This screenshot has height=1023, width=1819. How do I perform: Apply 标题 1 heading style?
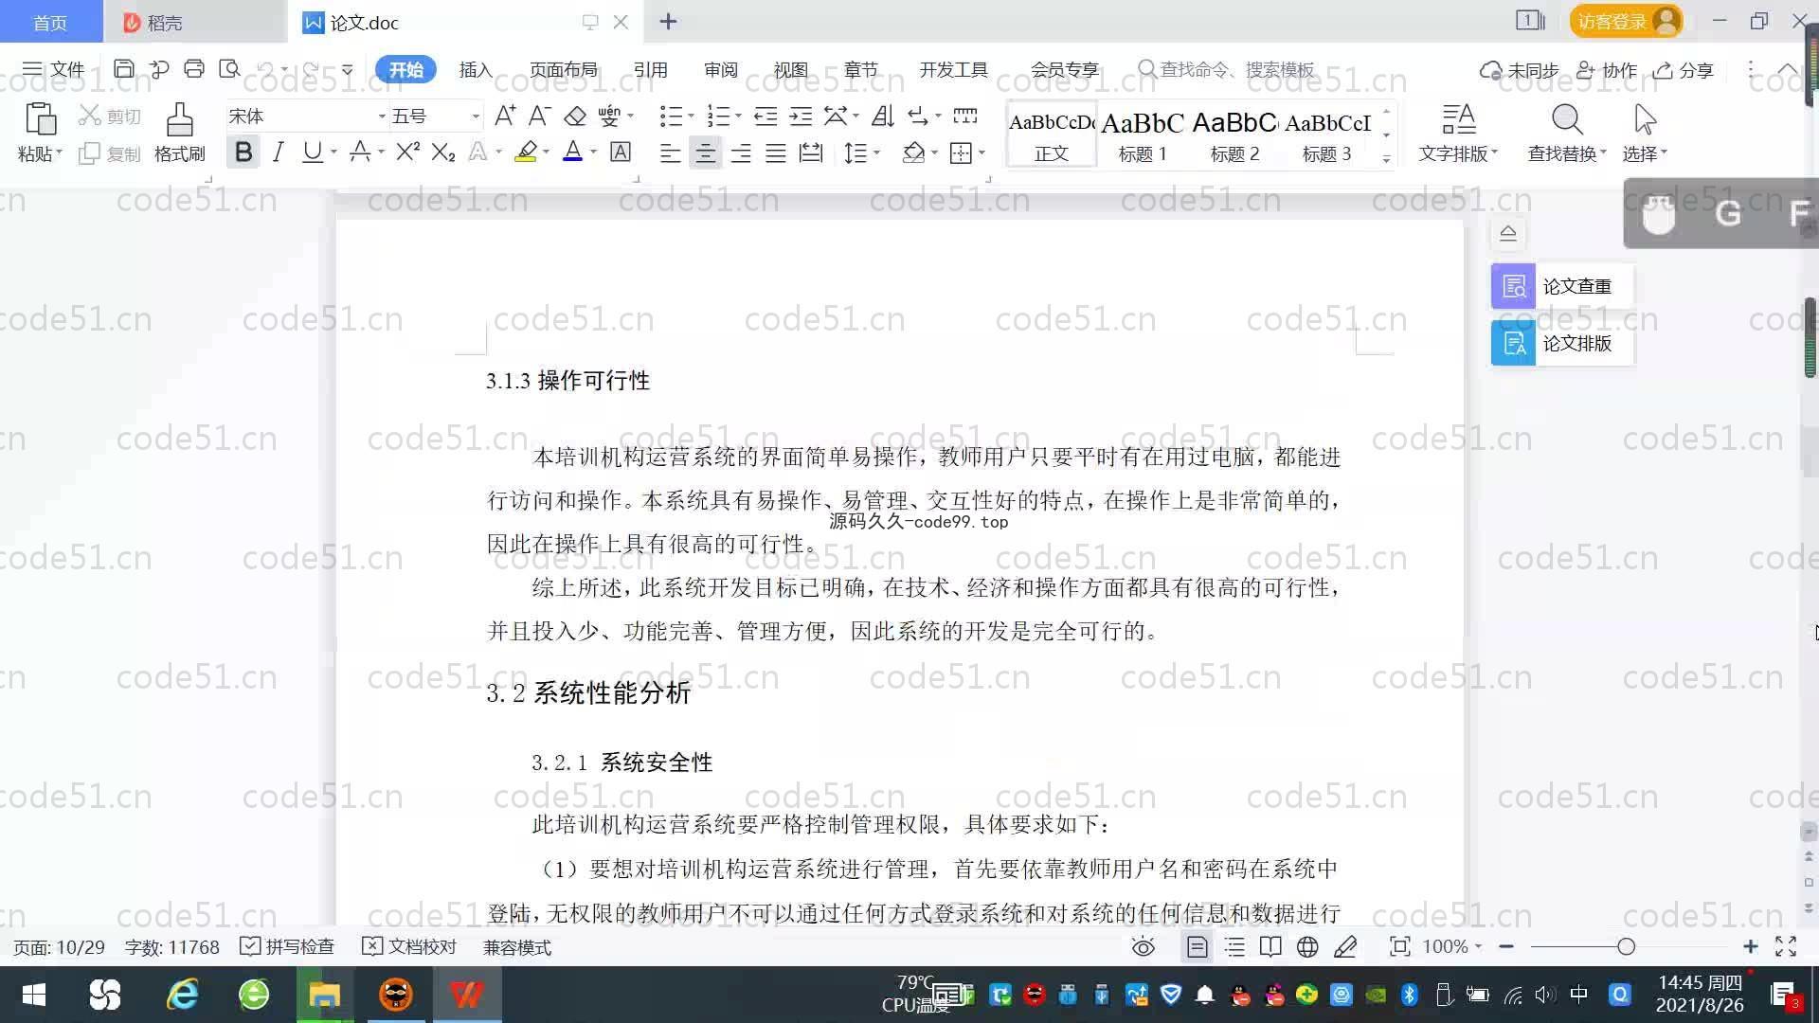(1143, 136)
